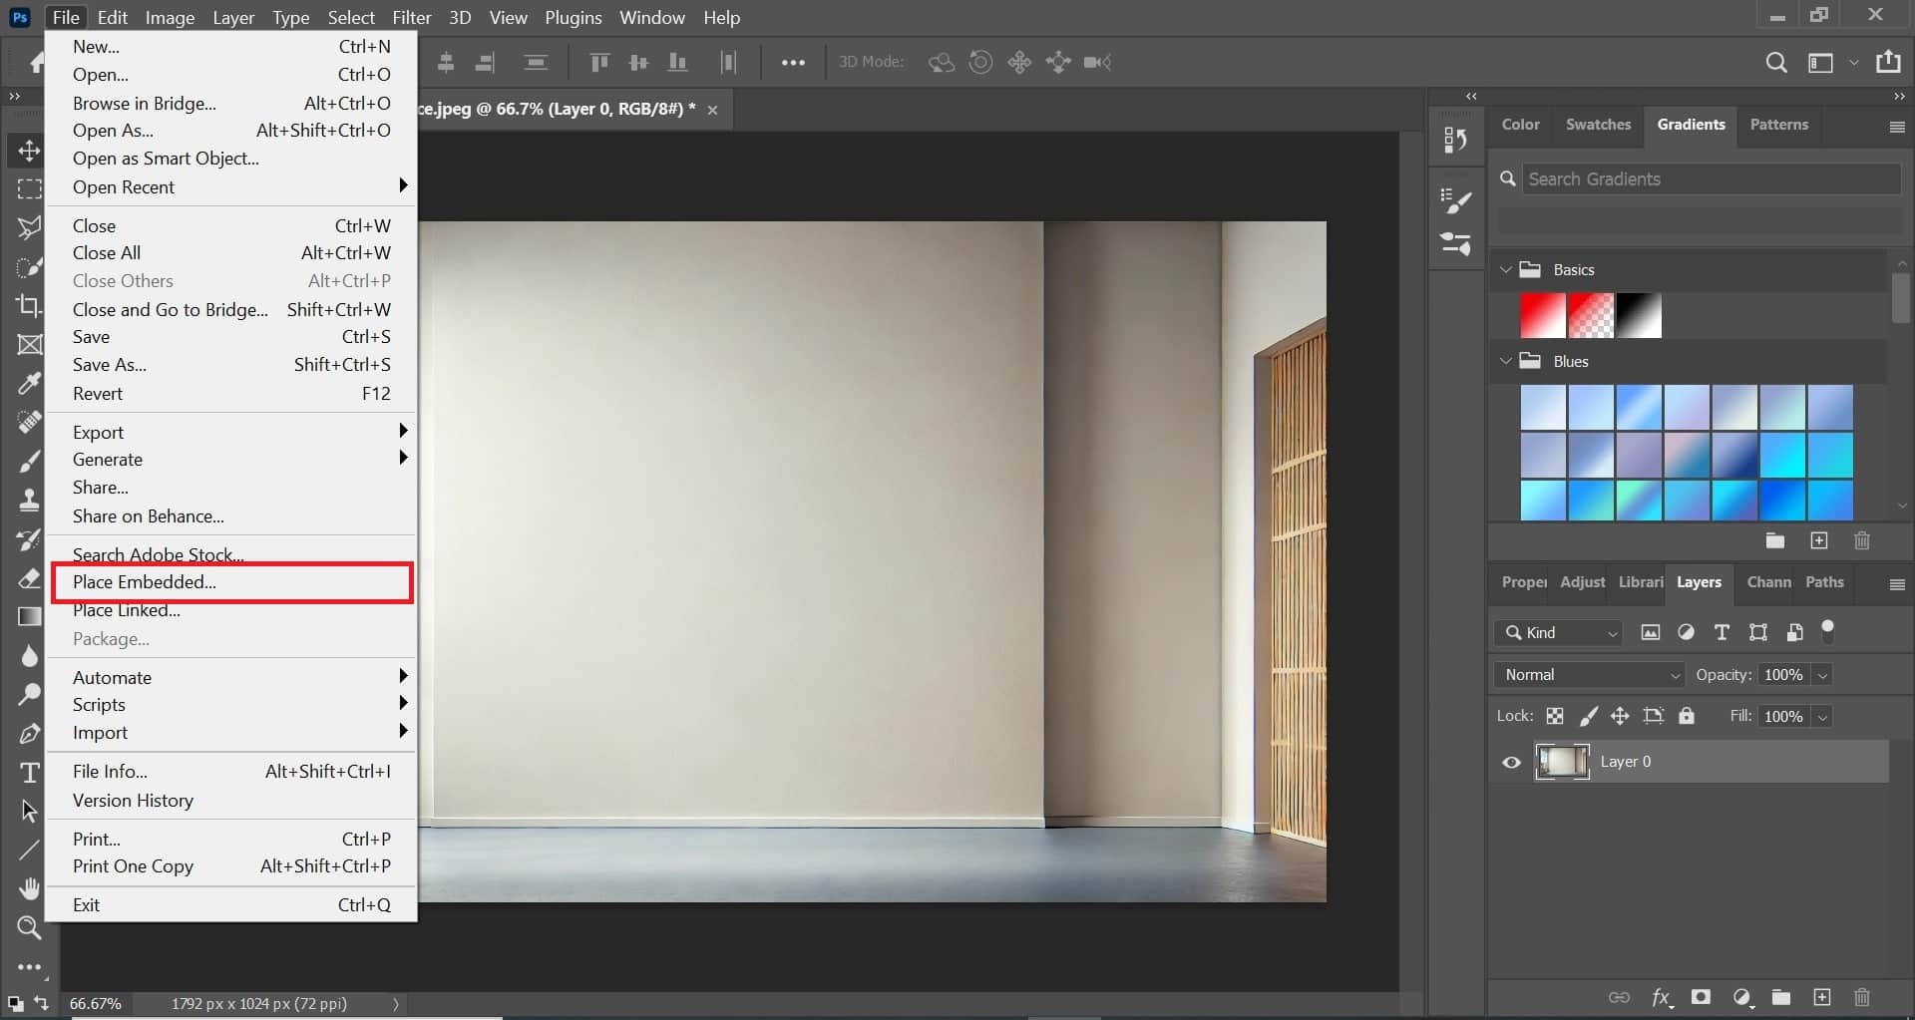1915x1020 pixels.
Task: Toggle lock transparent pixels
Action: pyautogui.click(x=1556, y=716)
